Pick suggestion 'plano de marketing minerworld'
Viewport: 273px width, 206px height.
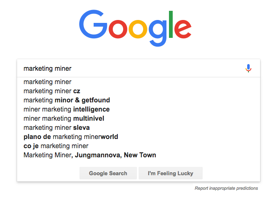point(139,137)
